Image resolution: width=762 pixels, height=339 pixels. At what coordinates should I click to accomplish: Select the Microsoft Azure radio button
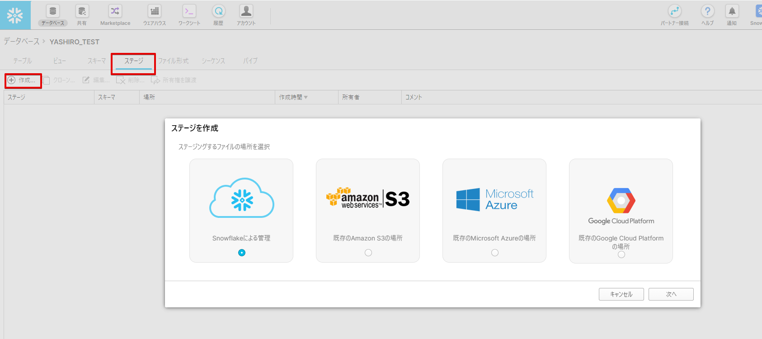coord(495,253)
